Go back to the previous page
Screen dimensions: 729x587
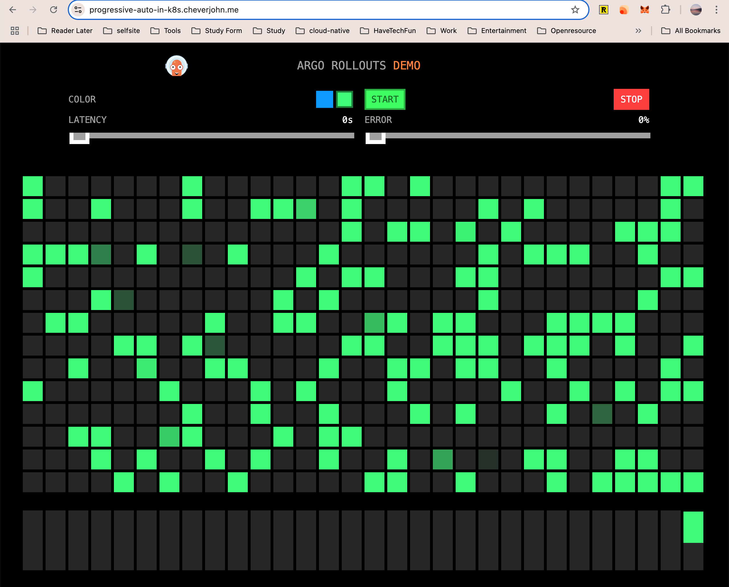click(13, 10)
